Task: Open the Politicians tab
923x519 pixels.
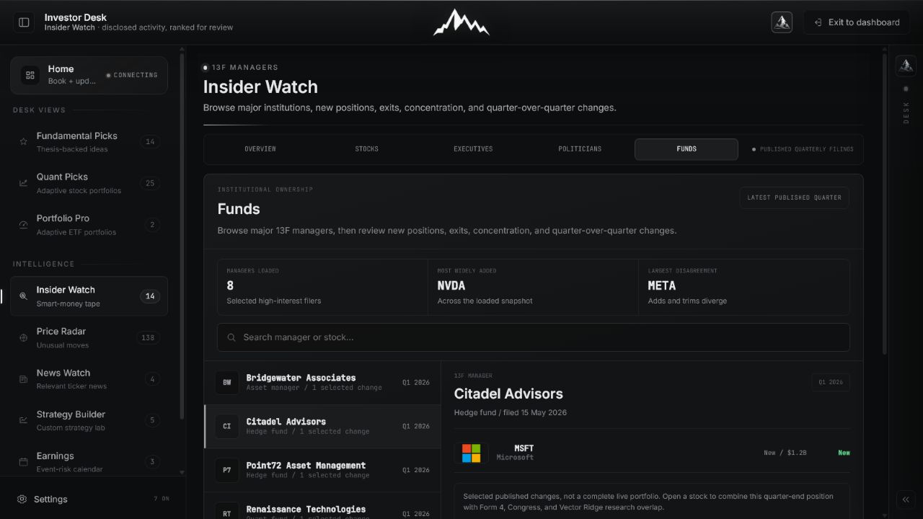Action: pos(580,149)
